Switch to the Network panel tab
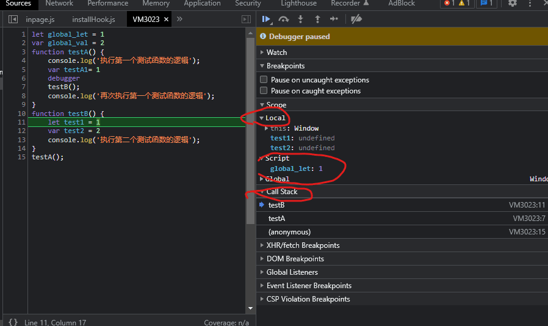 pyautogui.click(x=59, y=4)
